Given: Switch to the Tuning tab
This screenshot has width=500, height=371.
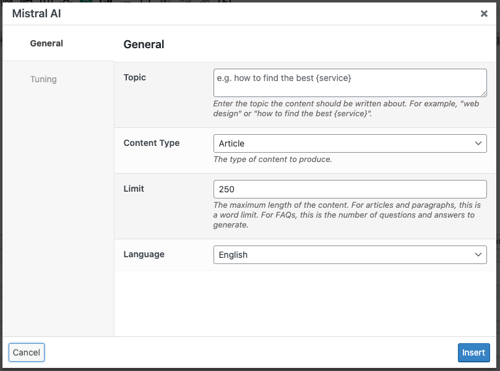Looking at the screenshot, I should pos(43,79).
